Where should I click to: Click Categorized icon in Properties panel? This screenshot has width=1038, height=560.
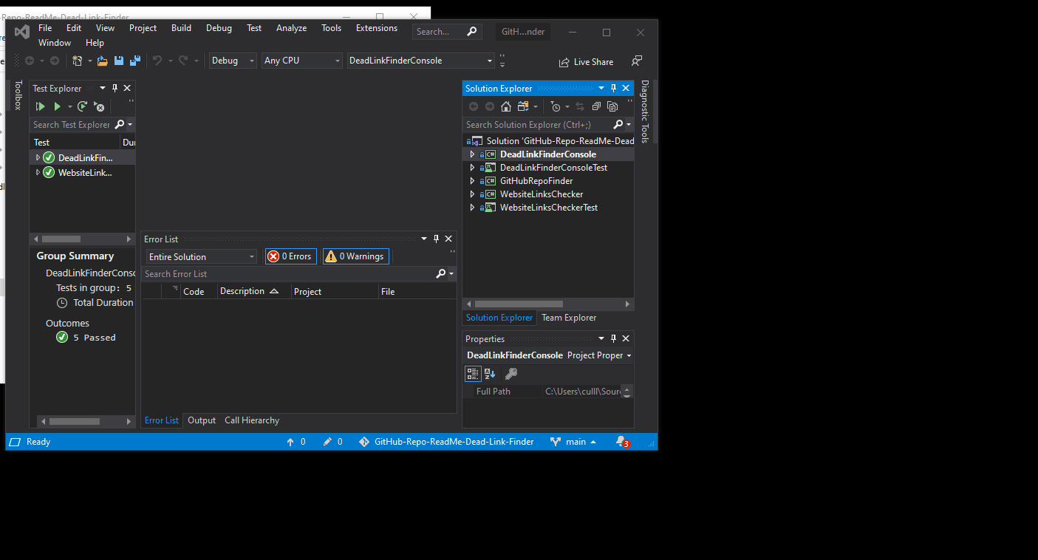[x=473, y=374]
